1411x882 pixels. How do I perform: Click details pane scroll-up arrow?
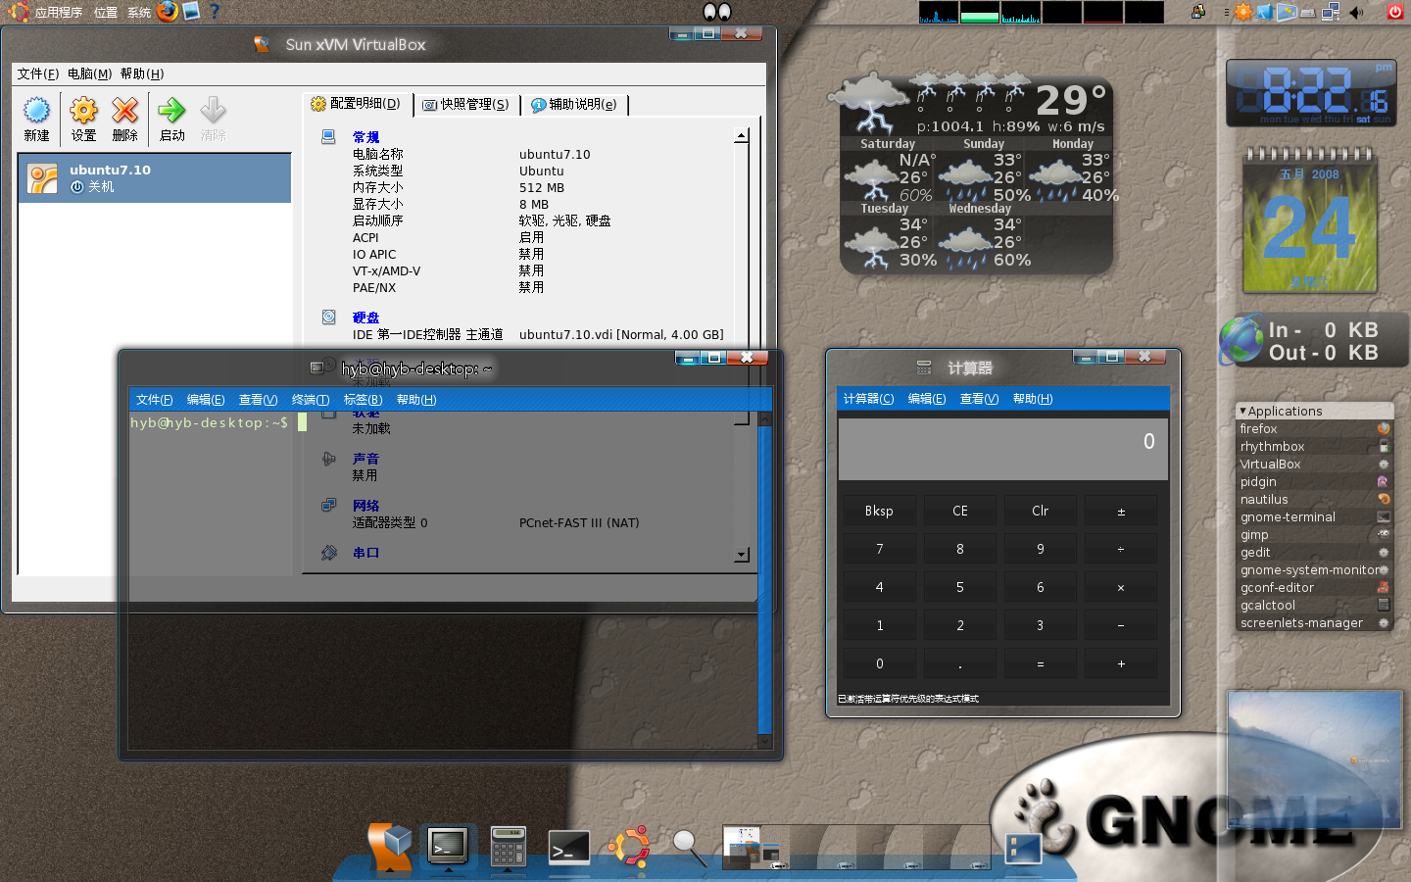(741, 136)
